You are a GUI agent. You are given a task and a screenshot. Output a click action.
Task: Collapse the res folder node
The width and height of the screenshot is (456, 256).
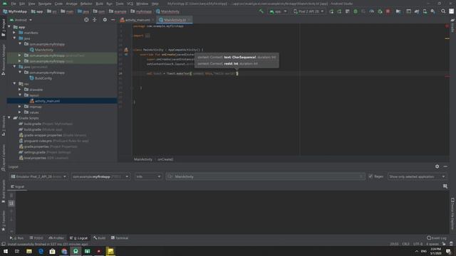click(x=14, y=84)
